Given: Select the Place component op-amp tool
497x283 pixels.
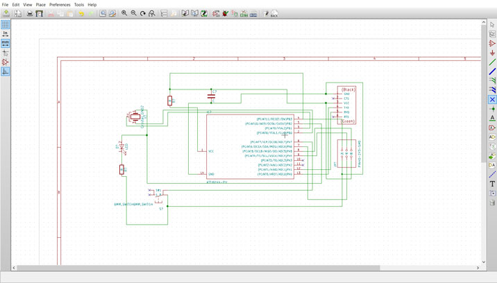Looking at the screenshot, I should tap(492, 43).
